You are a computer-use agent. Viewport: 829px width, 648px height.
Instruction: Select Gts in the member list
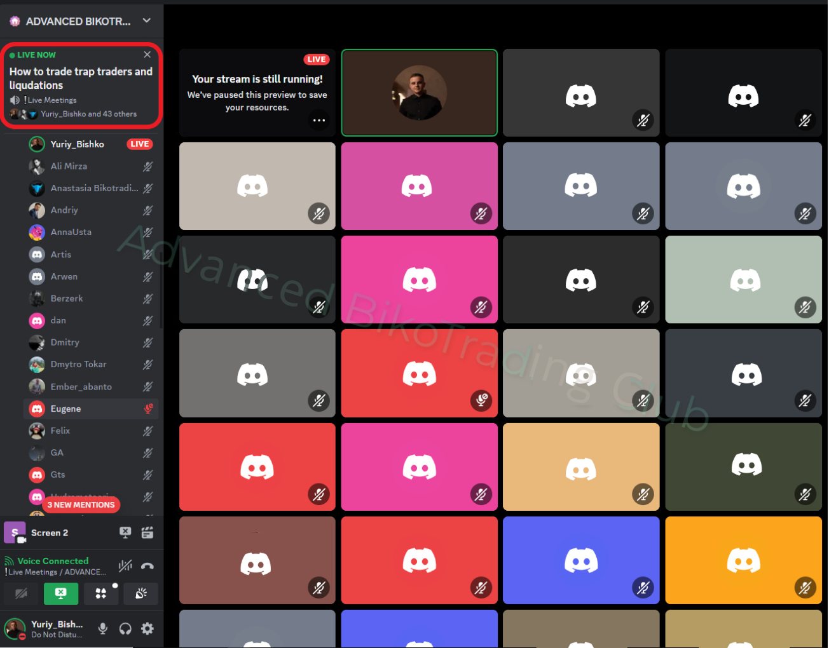[90, 475]
